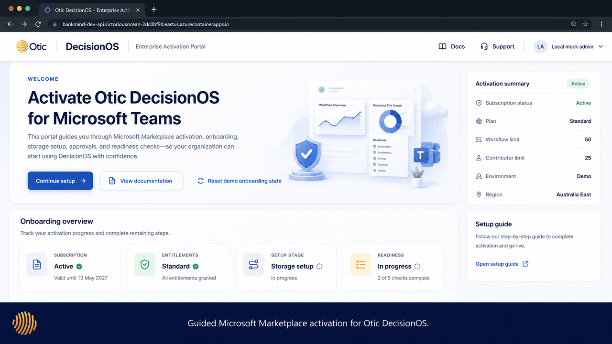Click the Storage setup progress spinner
Viewport: 612px width, 344px height.
320,267
